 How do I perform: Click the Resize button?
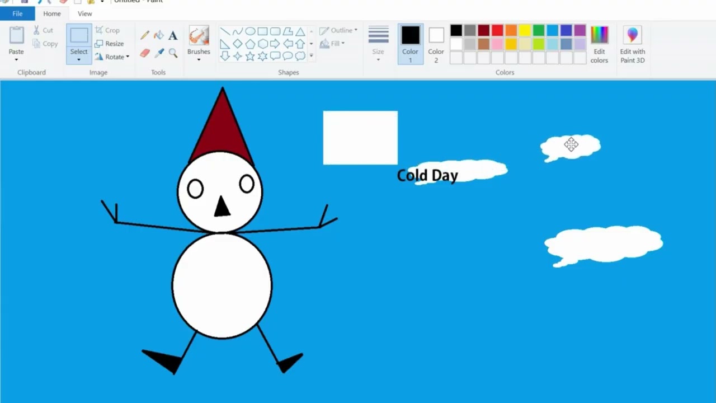click(109, 44)
